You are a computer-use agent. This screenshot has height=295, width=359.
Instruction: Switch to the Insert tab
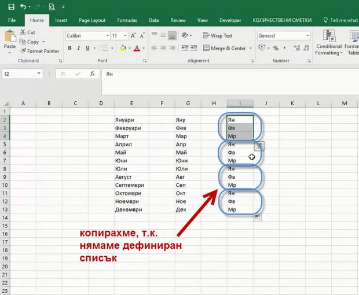(61, 20)
